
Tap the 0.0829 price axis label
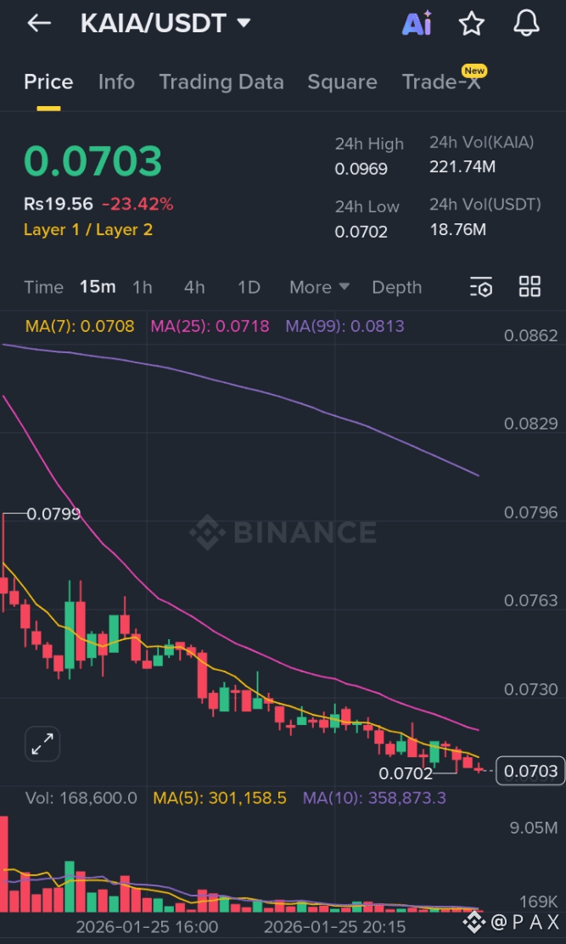tap(531, 424)
